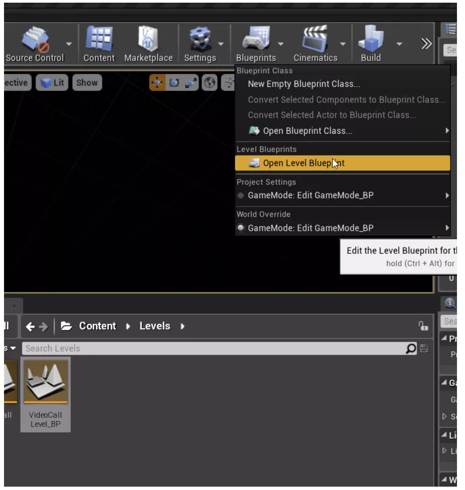
Task: Save the current search as collection
Action: pyautogui.click(x=424, y=349)
